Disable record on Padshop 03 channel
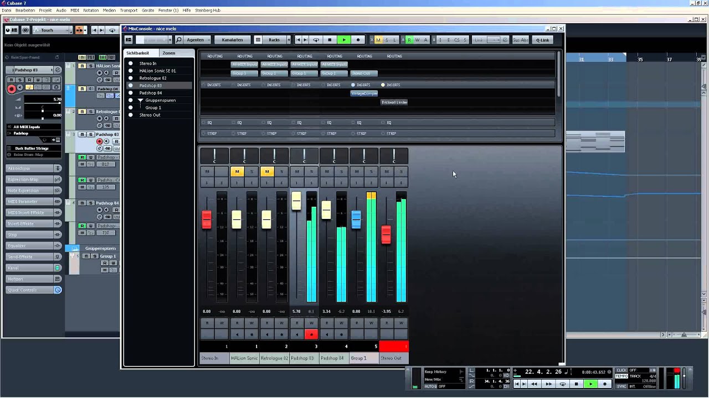Viewport: 709px width, 398px height. tap(311, 334)
